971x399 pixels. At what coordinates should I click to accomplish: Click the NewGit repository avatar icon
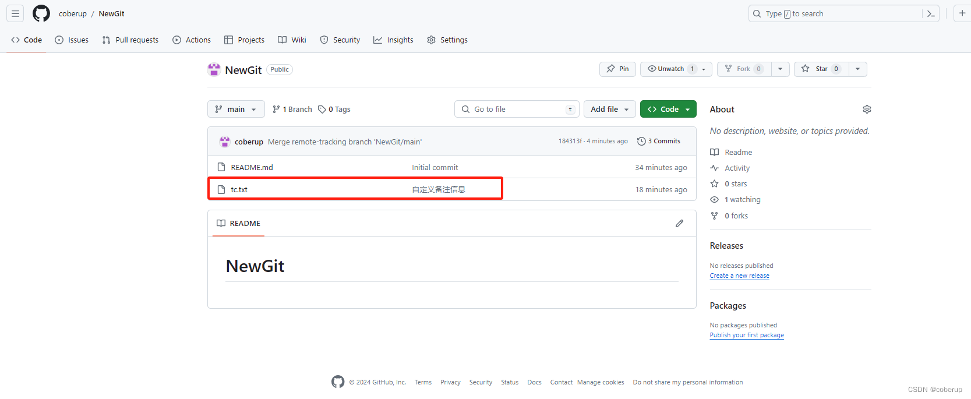point(214,70)
